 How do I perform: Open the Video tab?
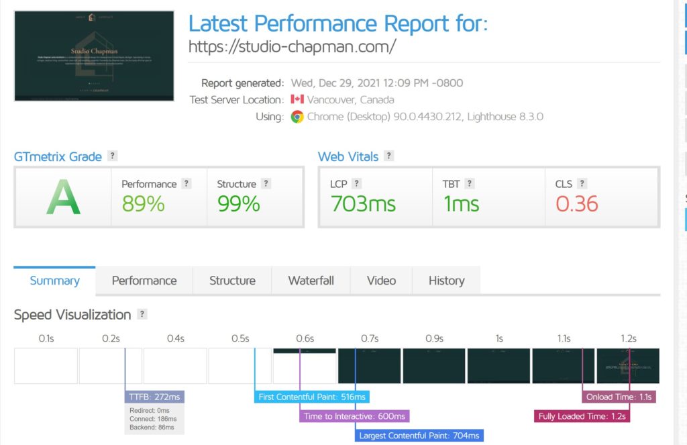381,281
